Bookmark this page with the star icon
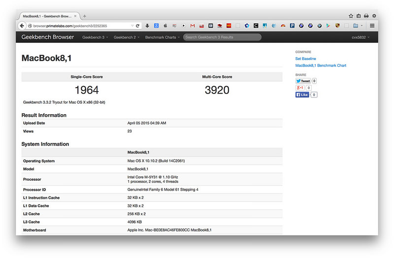 [351, 16]
